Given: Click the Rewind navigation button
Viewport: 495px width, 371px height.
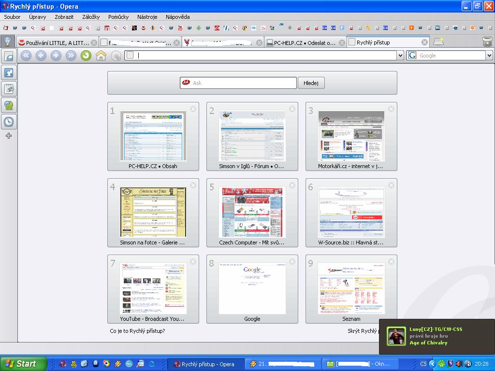Looking at the screenshot, I should click(x=26, y=56).
